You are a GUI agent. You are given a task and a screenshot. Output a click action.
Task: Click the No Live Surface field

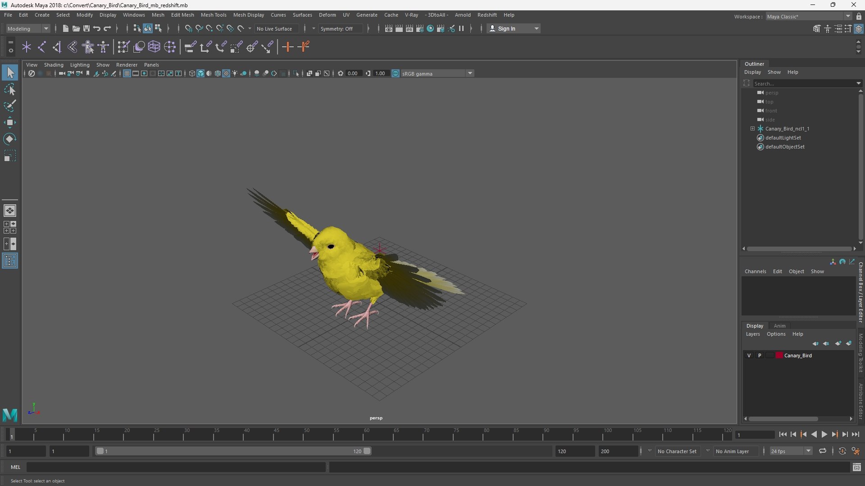[x=277, y=28]
